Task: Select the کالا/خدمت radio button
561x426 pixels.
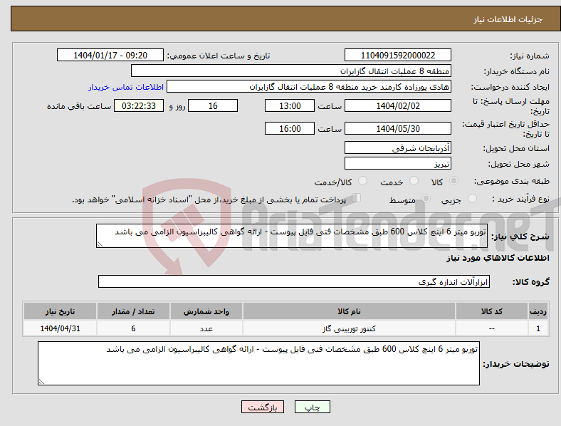Action: (x=363, y=181)
